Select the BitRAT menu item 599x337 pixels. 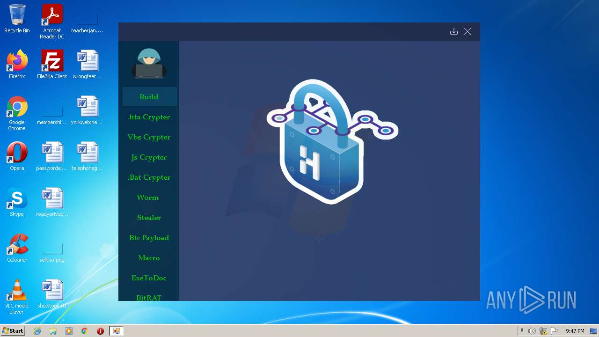[x=149, y=297]
